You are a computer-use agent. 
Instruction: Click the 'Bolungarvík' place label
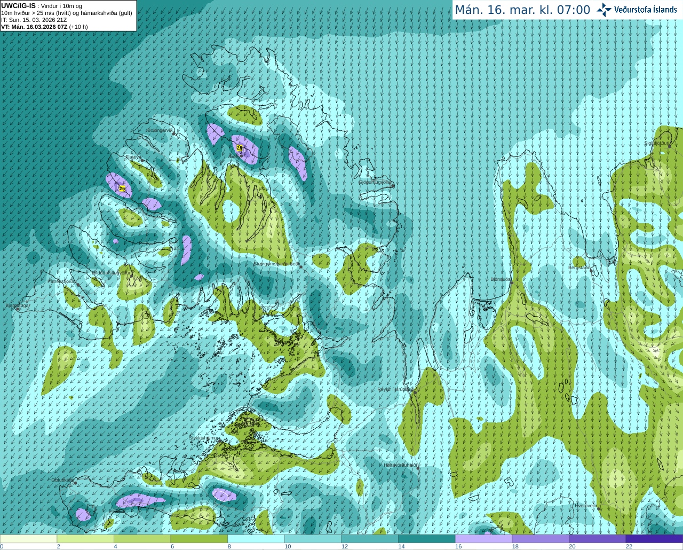tap(161, 130)
